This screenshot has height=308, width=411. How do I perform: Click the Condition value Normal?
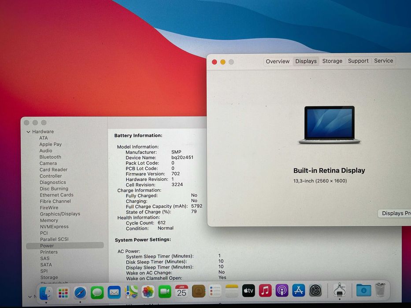click(x=165, y=228)
